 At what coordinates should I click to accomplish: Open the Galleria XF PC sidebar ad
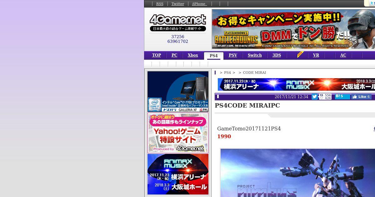pyautogui.click(x=178, y=92)
